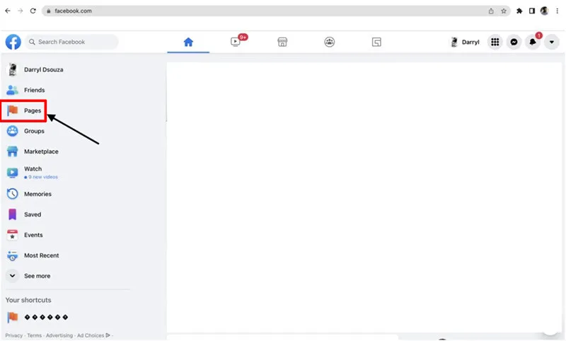
Task: Click the Darryl profile button in header
Action: (x=465, y=42)
